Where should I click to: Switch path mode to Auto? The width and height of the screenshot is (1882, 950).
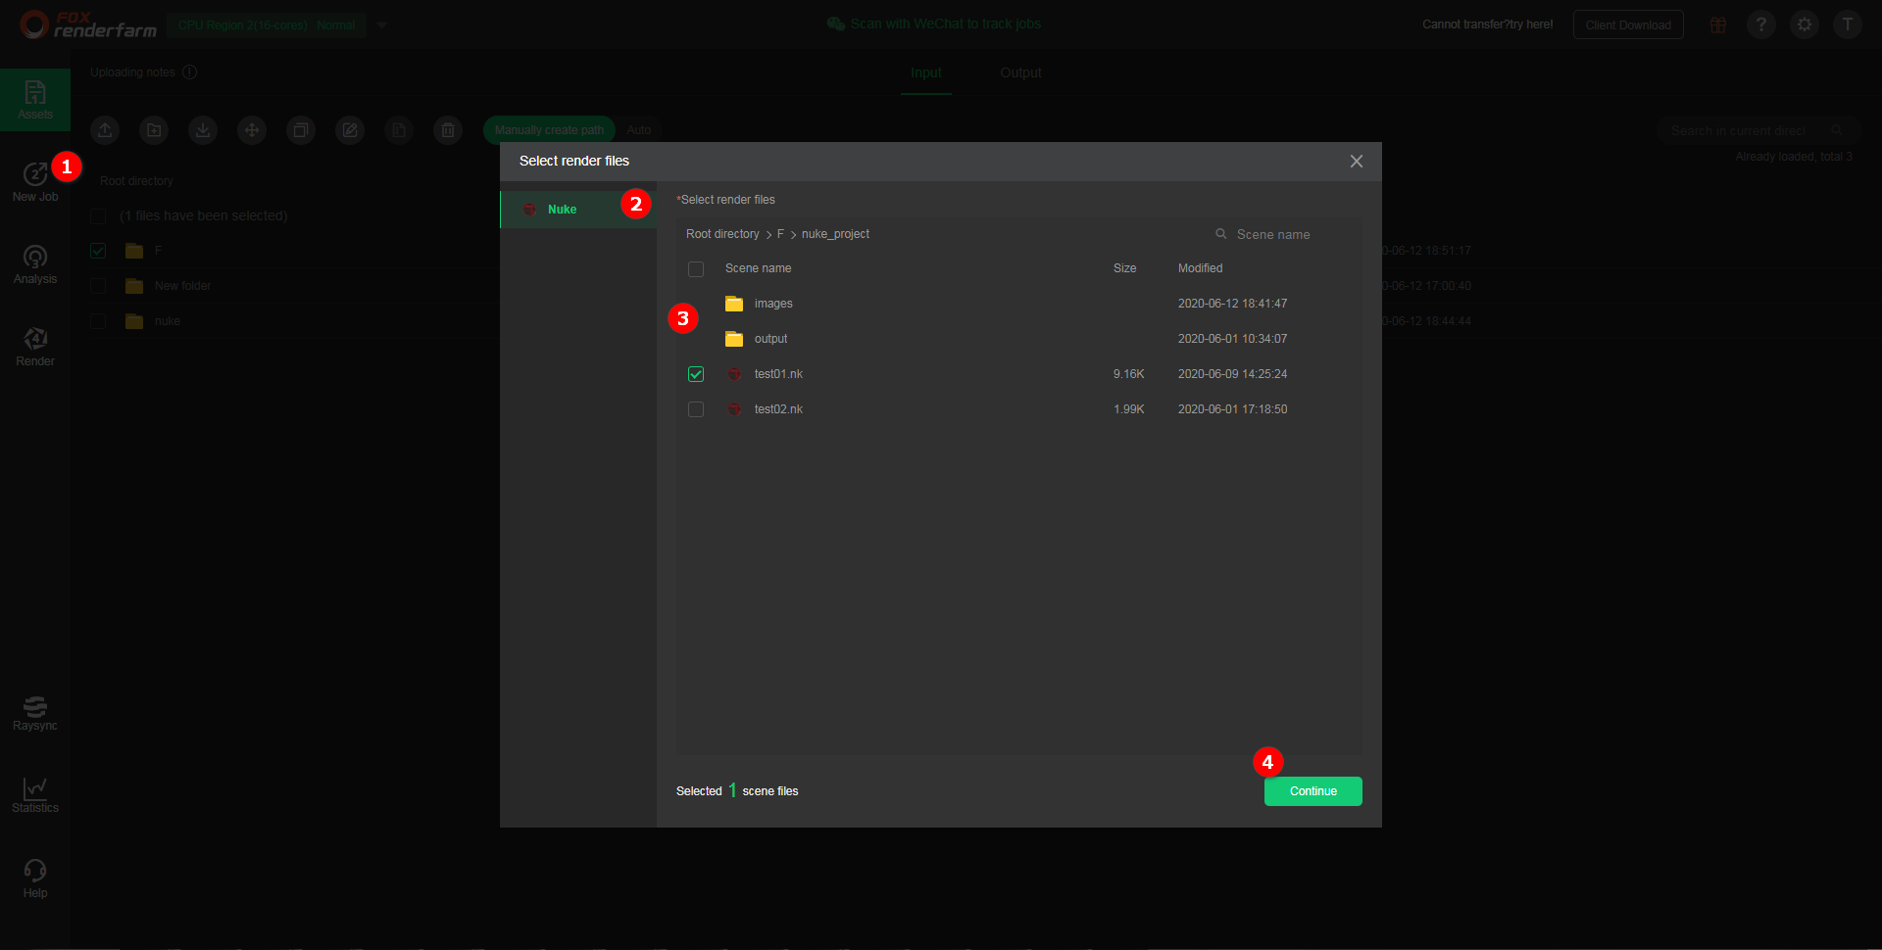tap(639, 129)
